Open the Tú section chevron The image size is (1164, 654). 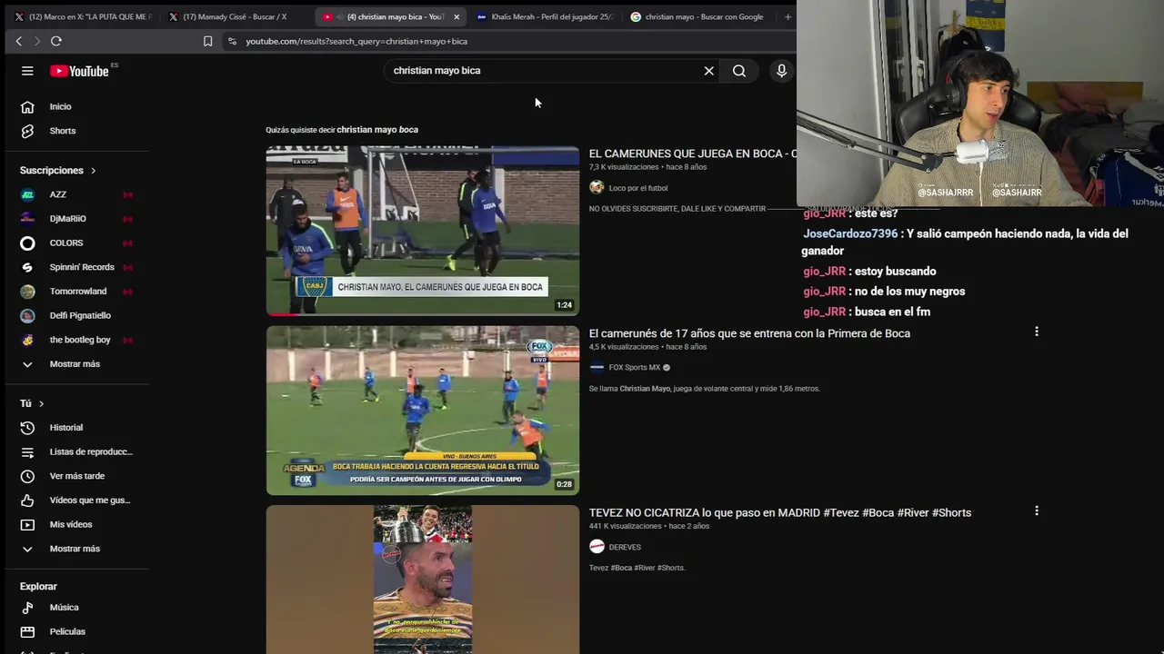click(x=41, y=403)
